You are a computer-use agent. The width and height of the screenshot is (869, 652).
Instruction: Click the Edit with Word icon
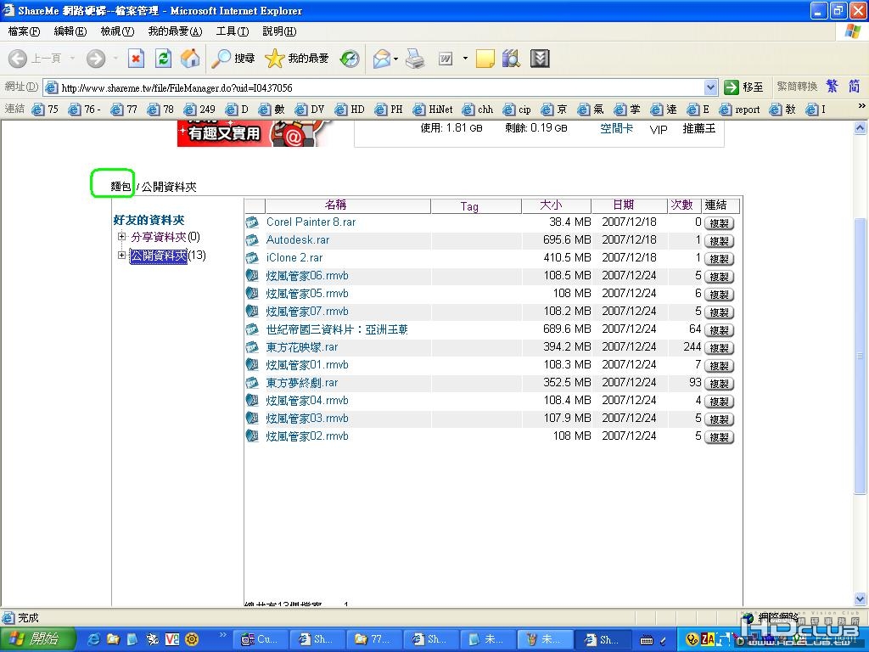point(446,59)
